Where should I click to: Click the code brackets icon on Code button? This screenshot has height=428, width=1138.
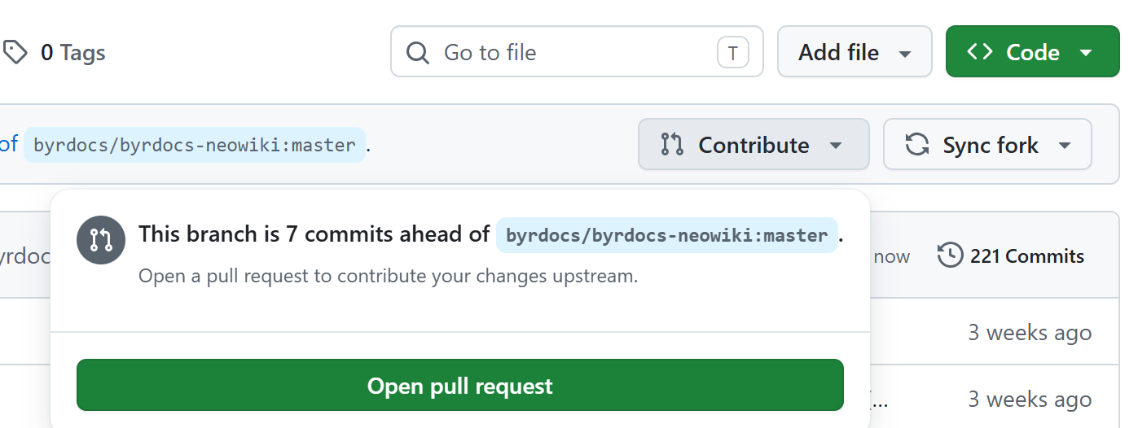980,52
